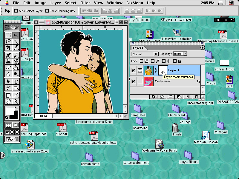
Task: Enable Auto Select Layer checkbox
Action: tap(16, 11)
